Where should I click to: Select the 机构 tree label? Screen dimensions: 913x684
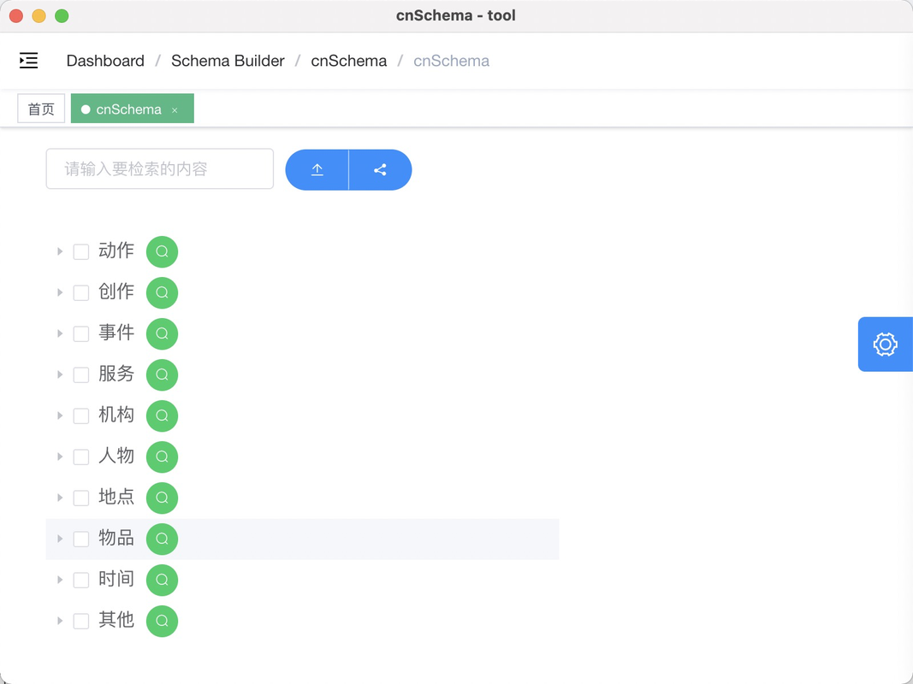coord(116,415)
